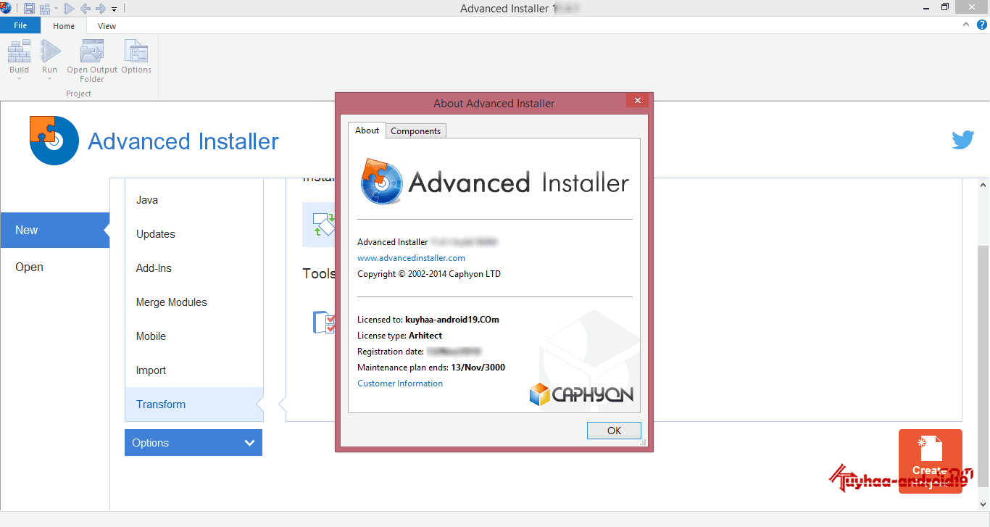This screenshot has height=527, width=990.
Task: Choose the Merge Modules project category
Action: (194, 302)
